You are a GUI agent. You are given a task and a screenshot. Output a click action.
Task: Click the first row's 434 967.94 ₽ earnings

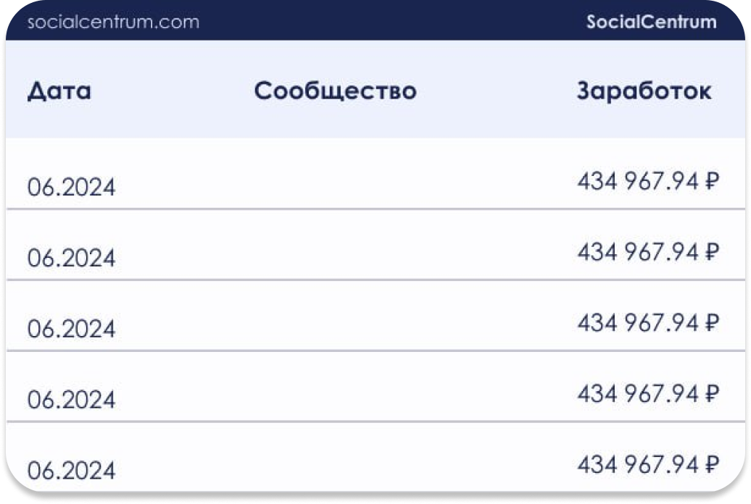coord(647,182)
